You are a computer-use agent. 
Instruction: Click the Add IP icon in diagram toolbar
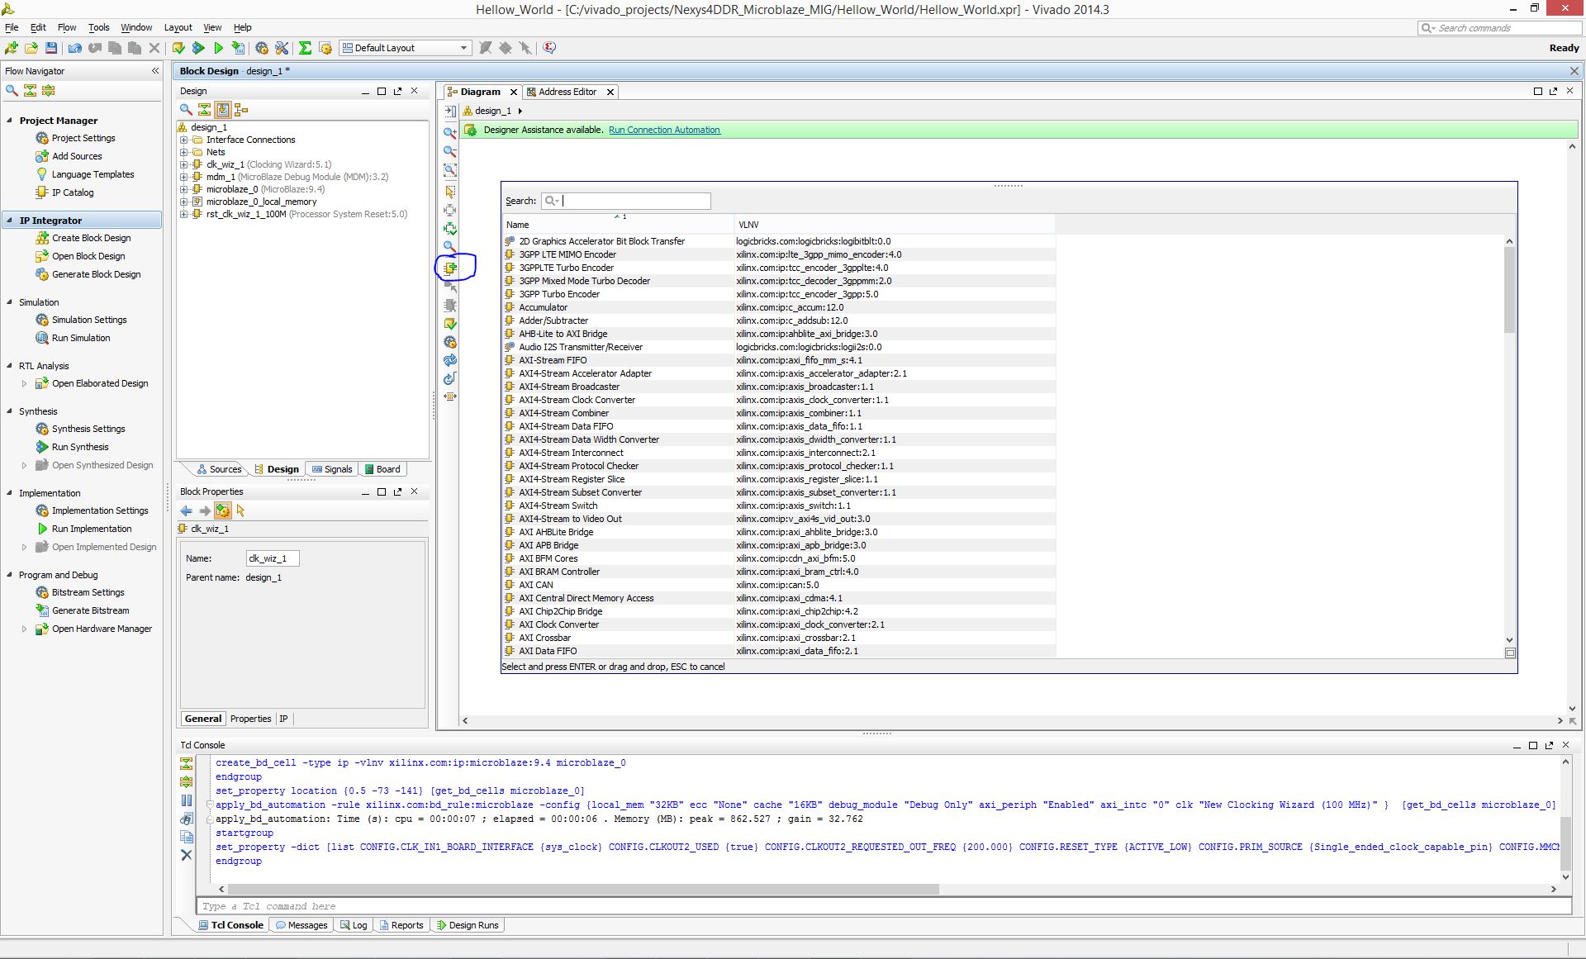pos(450,268)
